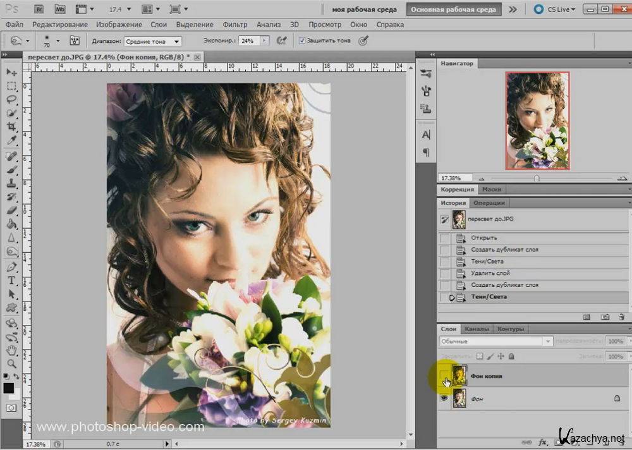The width and height of the screenshot is (632, 450).
Task: Select the 'Удалить слой' history step
Action: 490,273
